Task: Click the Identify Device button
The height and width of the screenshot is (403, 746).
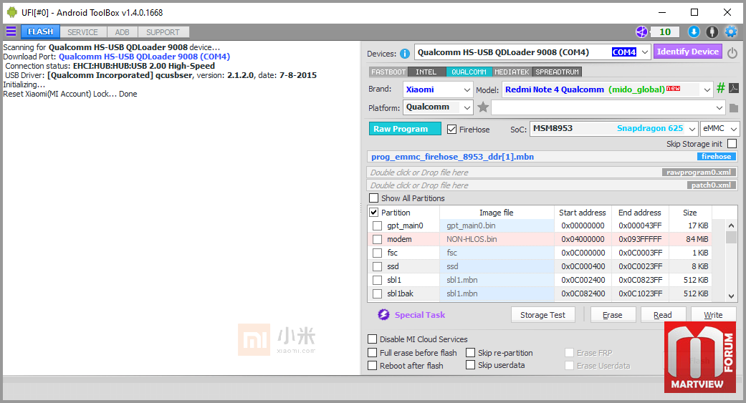Action: (687, 52)
